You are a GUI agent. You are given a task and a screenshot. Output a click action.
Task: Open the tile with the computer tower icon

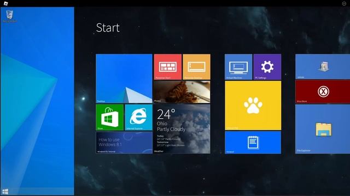(323, 66)
